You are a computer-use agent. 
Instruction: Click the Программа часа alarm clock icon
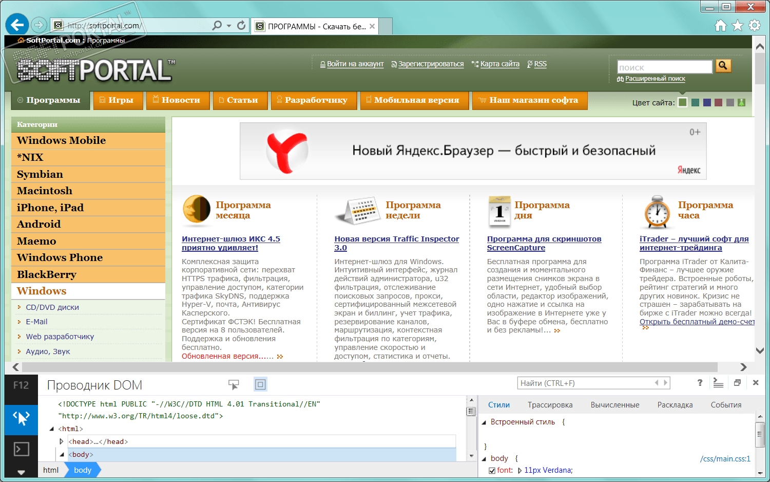[x=657, y=212]
